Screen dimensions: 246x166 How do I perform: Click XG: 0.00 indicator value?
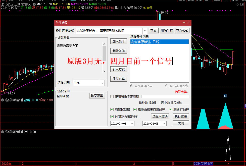pos(30,132)
